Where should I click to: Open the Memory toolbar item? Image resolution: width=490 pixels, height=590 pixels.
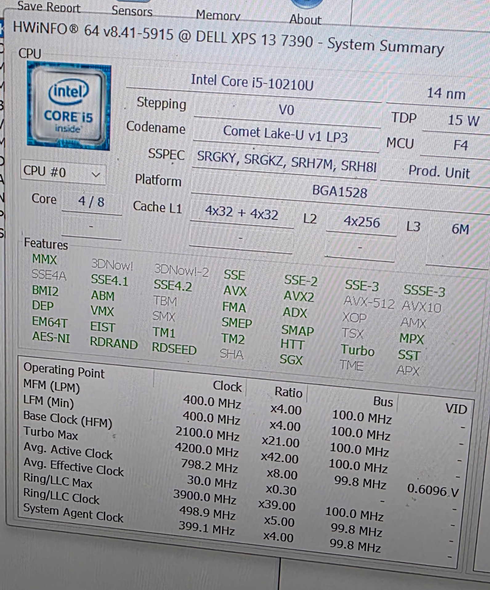point(218,15)
